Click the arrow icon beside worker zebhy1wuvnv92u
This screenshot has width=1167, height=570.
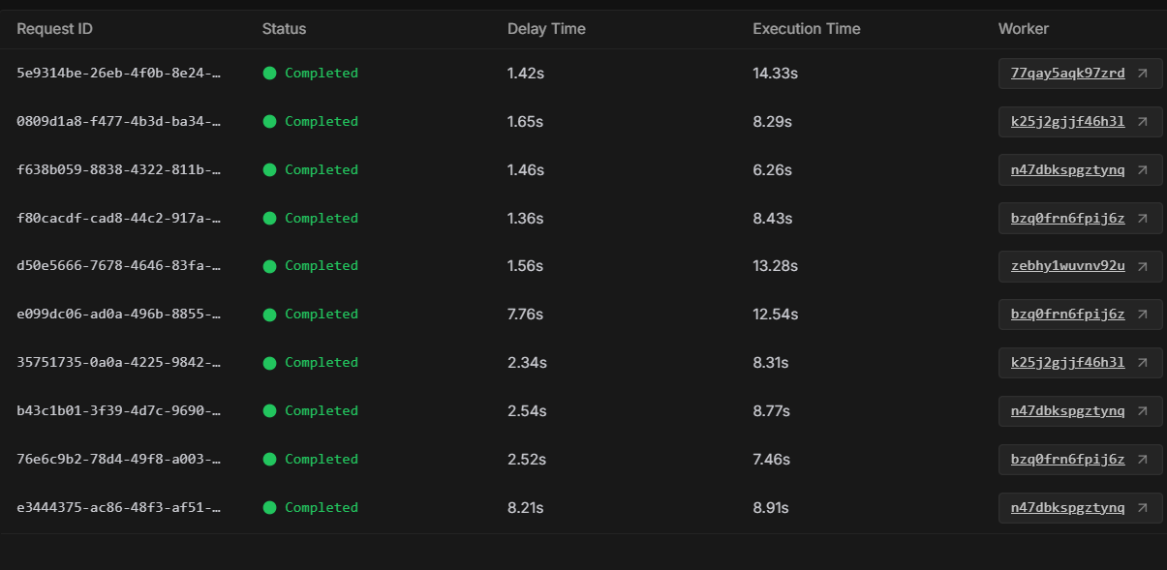(1143, 266)
